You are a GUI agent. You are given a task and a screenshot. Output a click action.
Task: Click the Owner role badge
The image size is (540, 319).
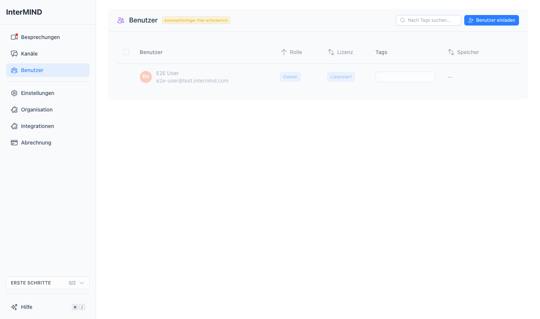(x=290, y=77)
